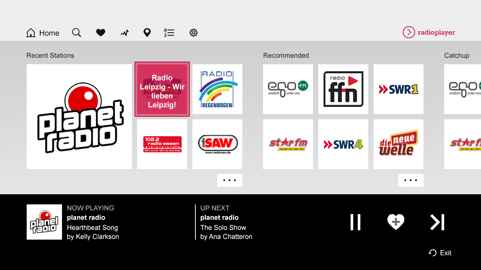
Task: Open favourites via the heart icon
Action: point(101,33)
